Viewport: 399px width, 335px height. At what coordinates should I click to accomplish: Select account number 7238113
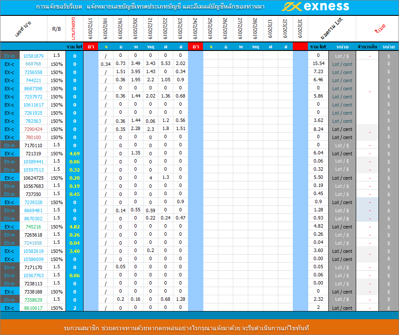tap(33, 284)
